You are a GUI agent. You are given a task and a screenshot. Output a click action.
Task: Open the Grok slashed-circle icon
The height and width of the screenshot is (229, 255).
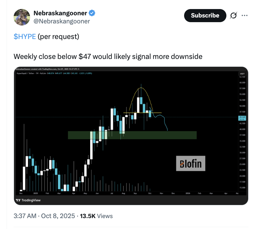(x=232, y=16)
